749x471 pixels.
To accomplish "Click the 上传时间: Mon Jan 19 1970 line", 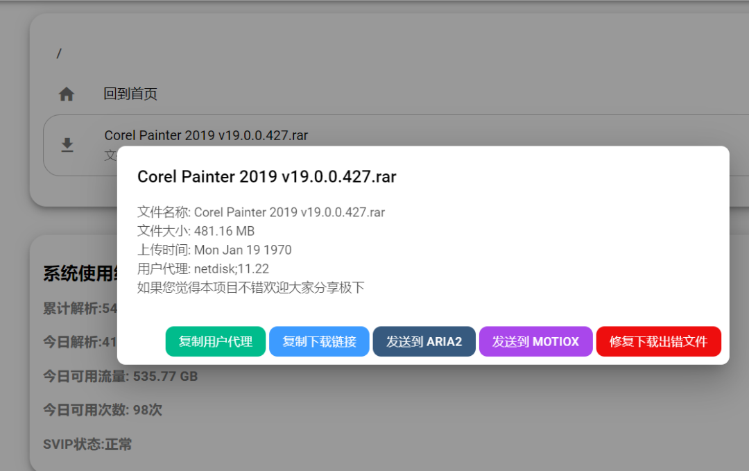I will [214, 250].
